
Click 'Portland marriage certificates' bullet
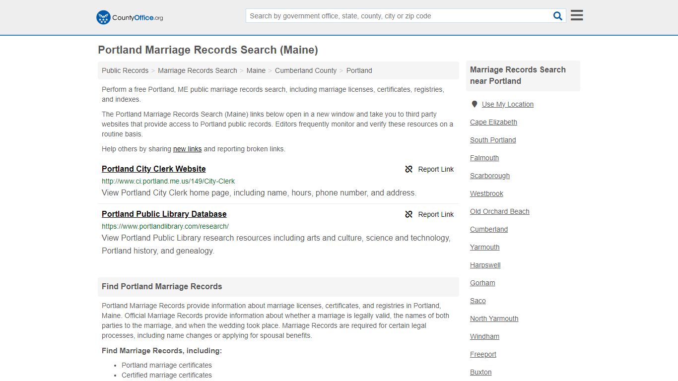167,365
